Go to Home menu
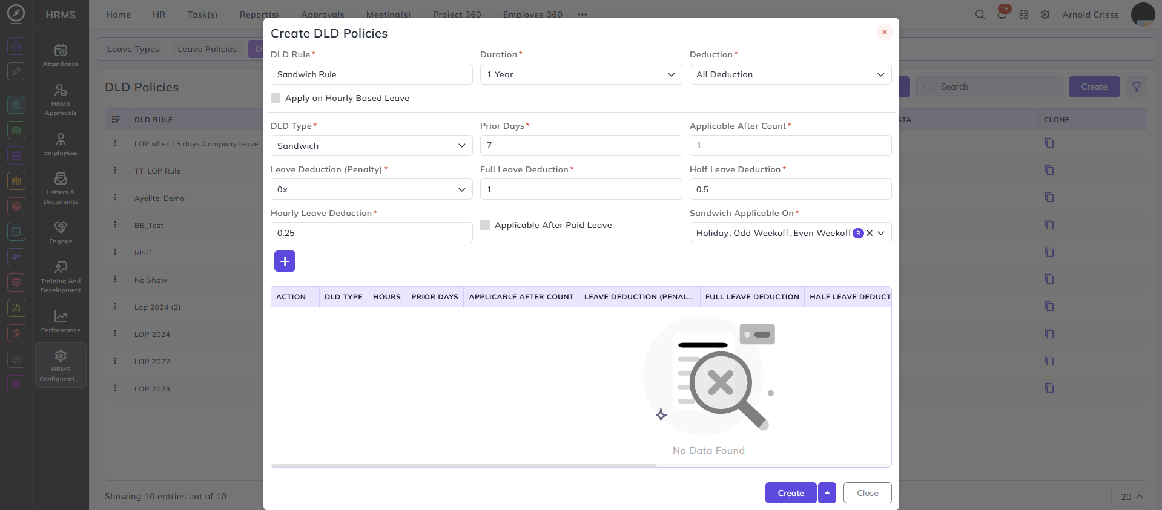Screen dimensions: 1162x510 [118, 15]
